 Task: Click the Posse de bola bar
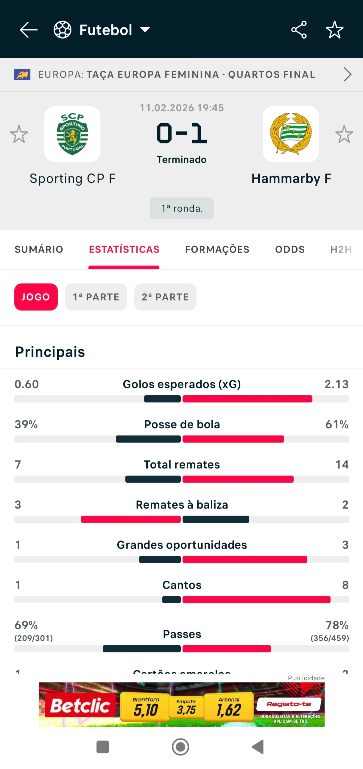coord(182,439)
